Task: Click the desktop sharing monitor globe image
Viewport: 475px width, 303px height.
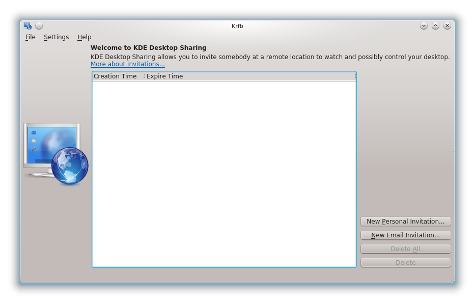Action: [x=56, y=154]
